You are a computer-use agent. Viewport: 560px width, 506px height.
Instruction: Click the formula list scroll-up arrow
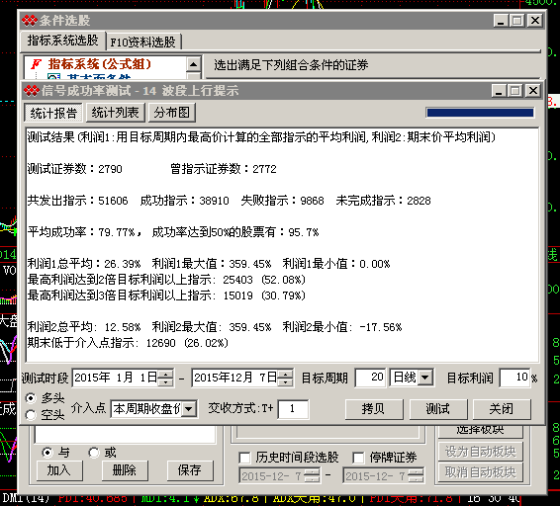pyautogui.click(x=193, y=64)
